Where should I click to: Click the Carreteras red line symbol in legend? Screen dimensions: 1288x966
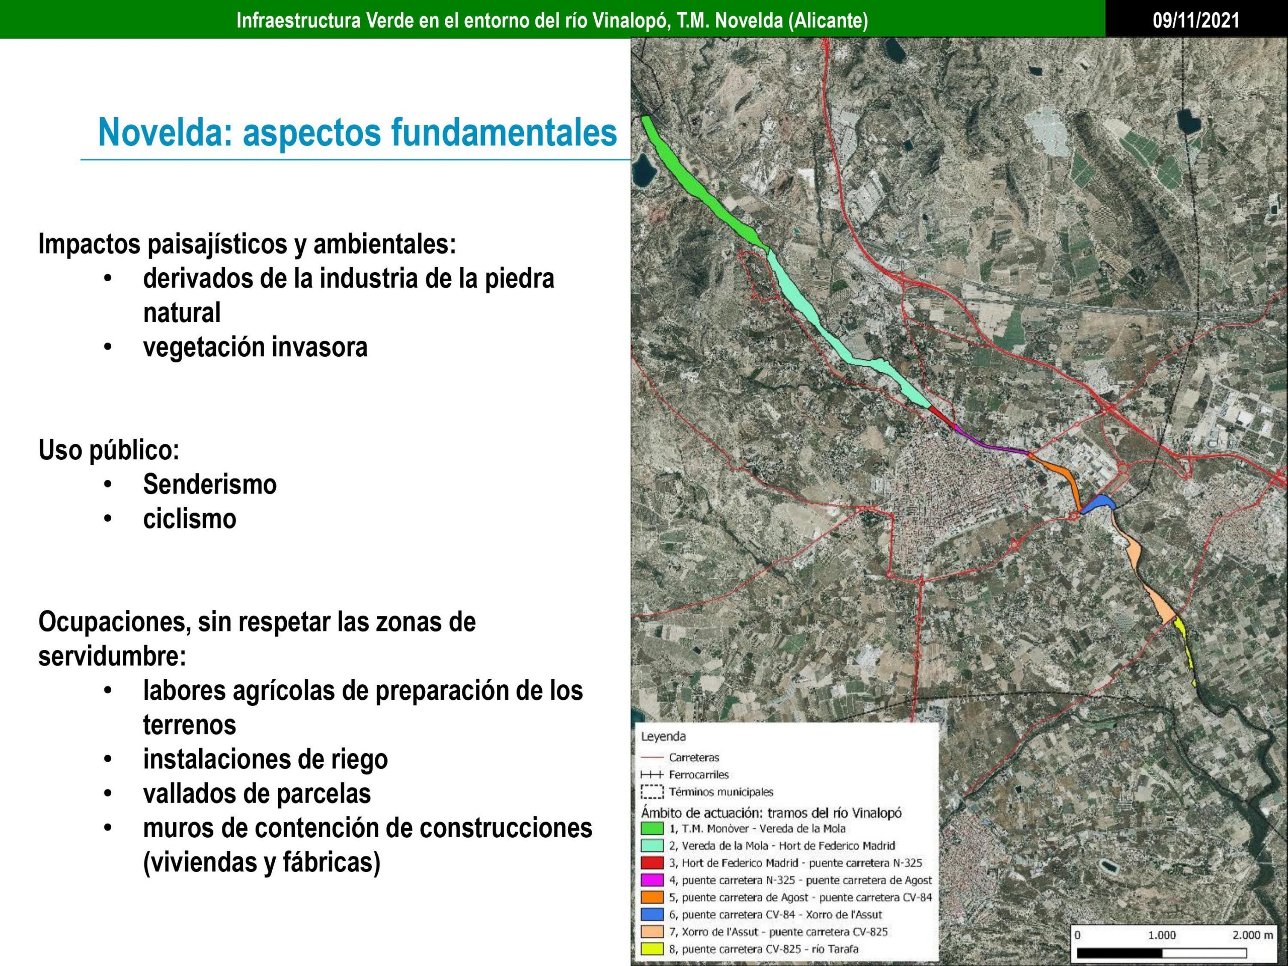tap(652, 758)
